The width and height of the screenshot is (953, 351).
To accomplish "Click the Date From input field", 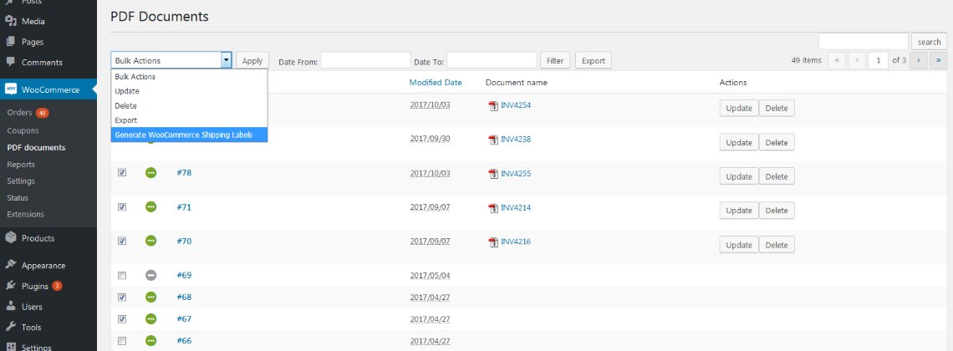I will tap(365, 60).
